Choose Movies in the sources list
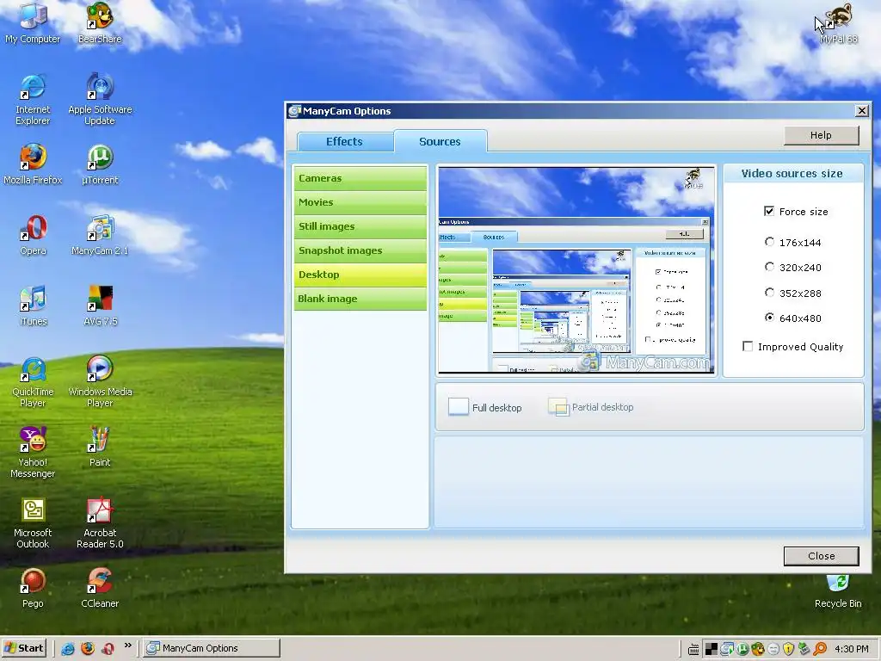Viewport: 881px width, 661px height. pyautogui.click(x=360, y=202)
